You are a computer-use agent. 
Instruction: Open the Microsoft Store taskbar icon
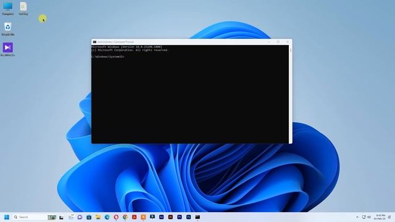tap(89, 217)
